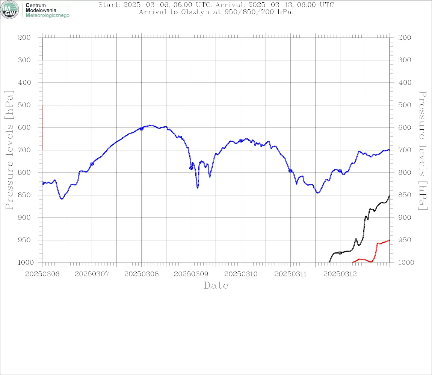Click black trajectory marker at 20250312
Image resolution: width=432 pixels, height=375 pixels.
tap(340, 253)
